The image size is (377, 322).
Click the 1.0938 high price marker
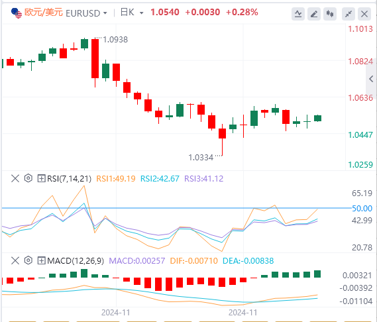[115, 40]
